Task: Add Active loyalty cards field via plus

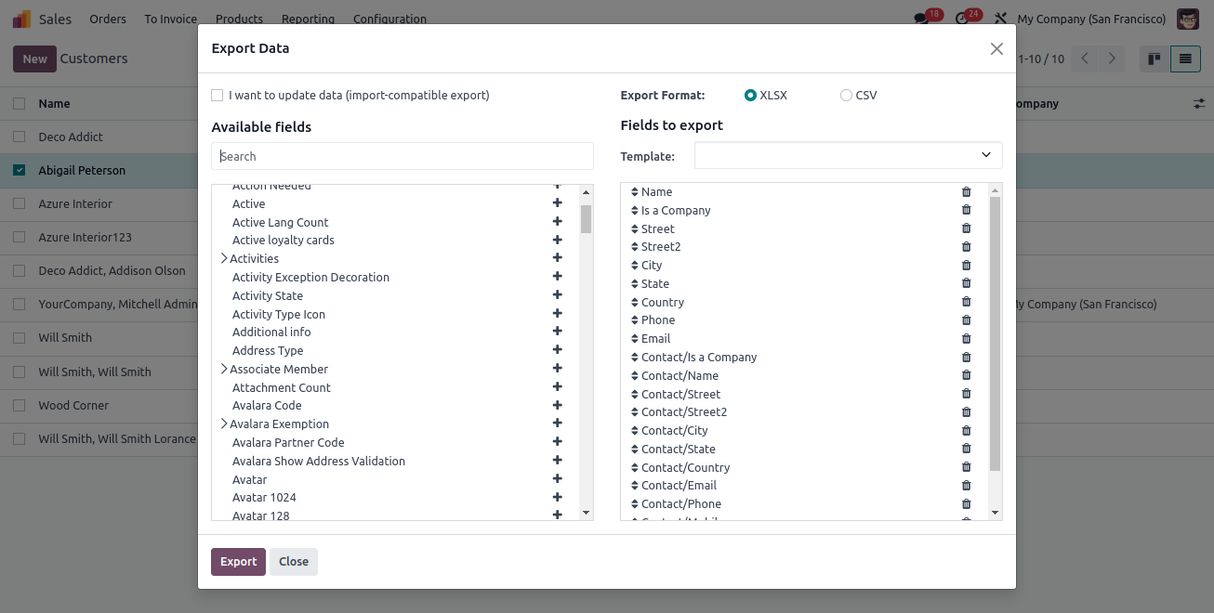Action: point(558,240)
